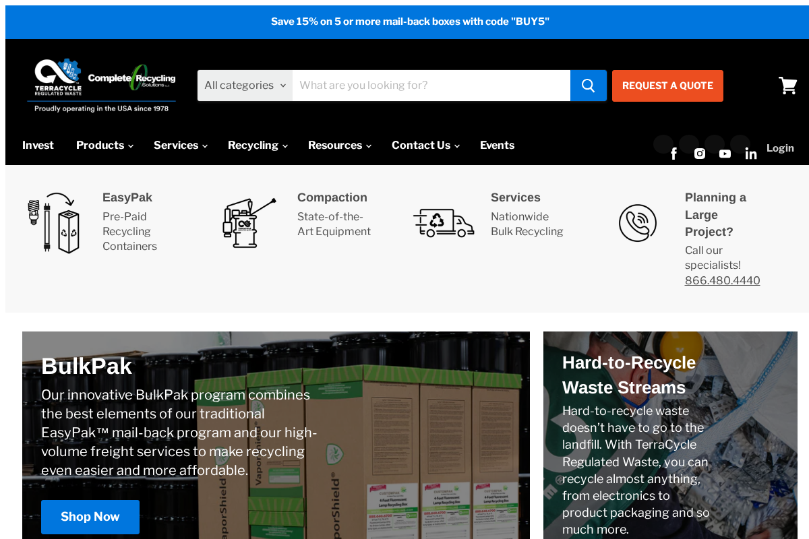
Task: Expand the Recycling navigation menu
Action: coord(256,145)
